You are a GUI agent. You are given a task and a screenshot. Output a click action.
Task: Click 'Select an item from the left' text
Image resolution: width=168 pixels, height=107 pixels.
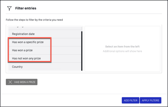point(122,47)
